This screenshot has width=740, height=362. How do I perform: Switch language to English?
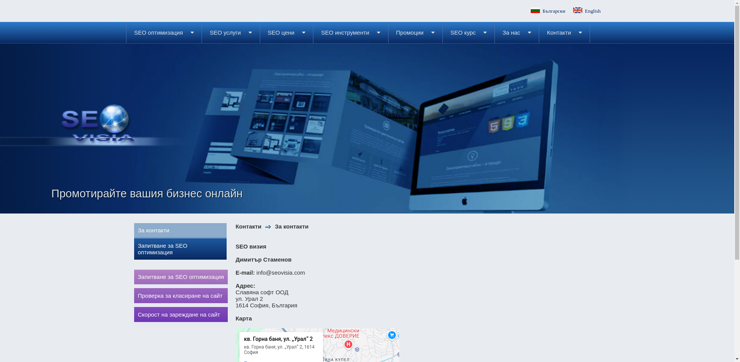(x=592, y=11)
